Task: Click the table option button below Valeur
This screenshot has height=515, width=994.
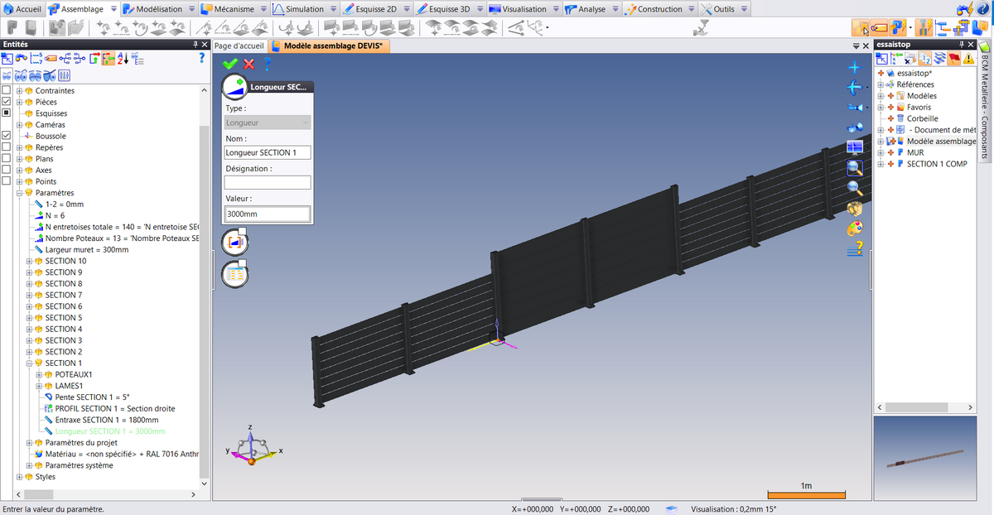Action: click(234, 274)
